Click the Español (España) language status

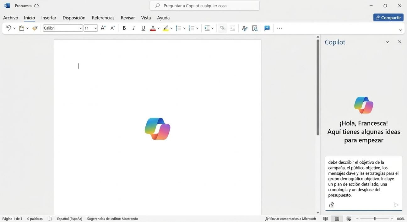click(70, 219)
